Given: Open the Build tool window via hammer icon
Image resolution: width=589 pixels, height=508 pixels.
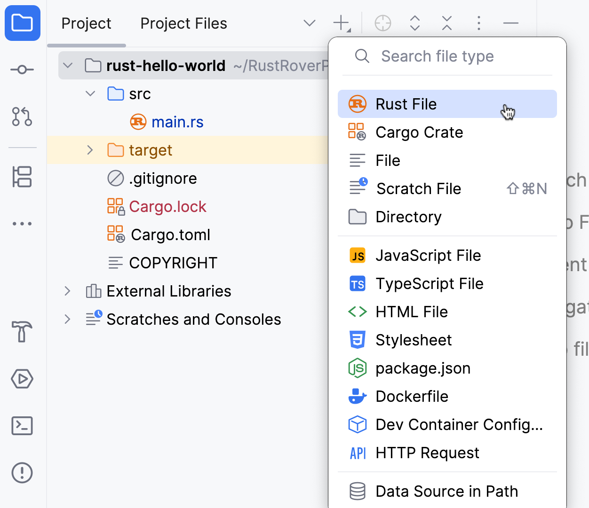Looking at the screenshot, I should (x=22, y=332).
